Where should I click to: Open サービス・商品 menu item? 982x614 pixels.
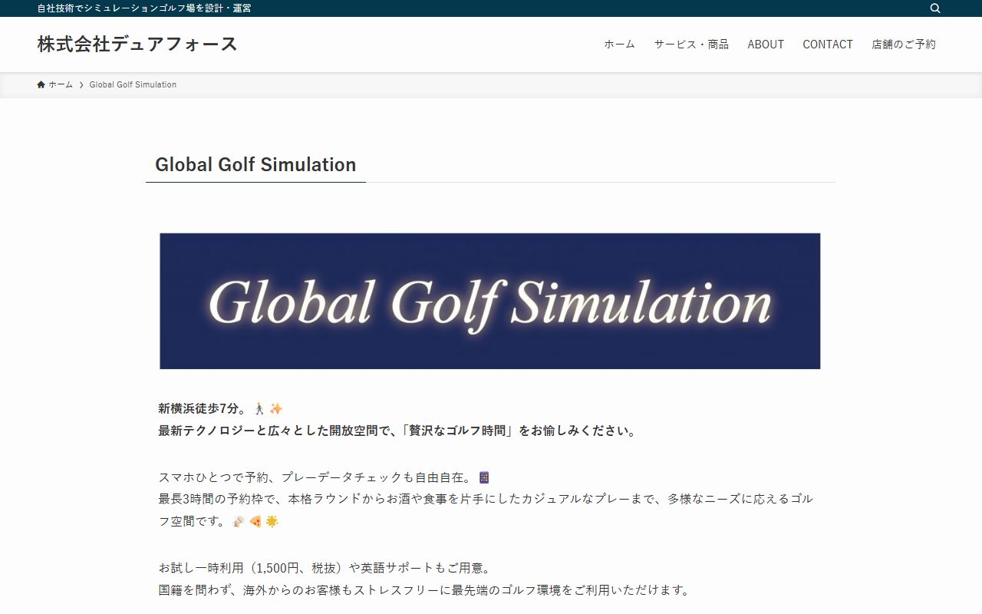pos(691,45)
